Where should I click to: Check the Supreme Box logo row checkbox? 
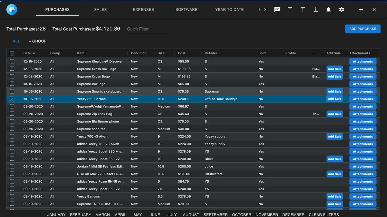[12, 84]
